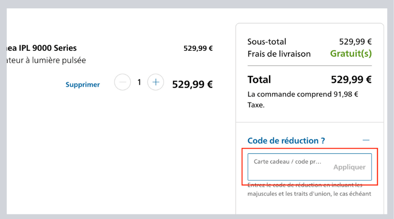Click the Supprimer link
394x219 pixels.
(83, 85)
